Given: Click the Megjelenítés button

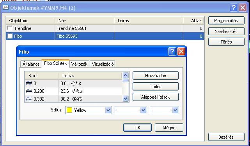Looking at the screenshot, I should coord(226,21).
